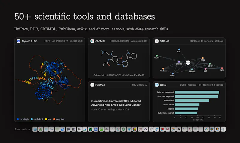Image resolution: width=240 pixels, height=143 pixels.
Task: Click the 'very low' orange legend swatch
Action: [x=54, y=119]
